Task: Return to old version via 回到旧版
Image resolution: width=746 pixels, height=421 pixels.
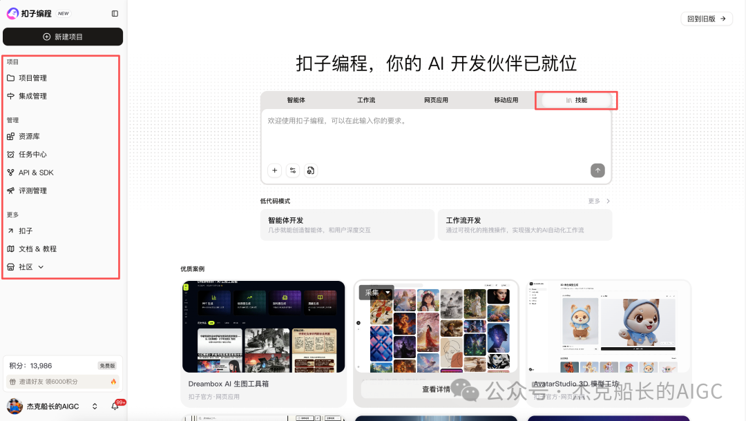Action: pos(707,19)
